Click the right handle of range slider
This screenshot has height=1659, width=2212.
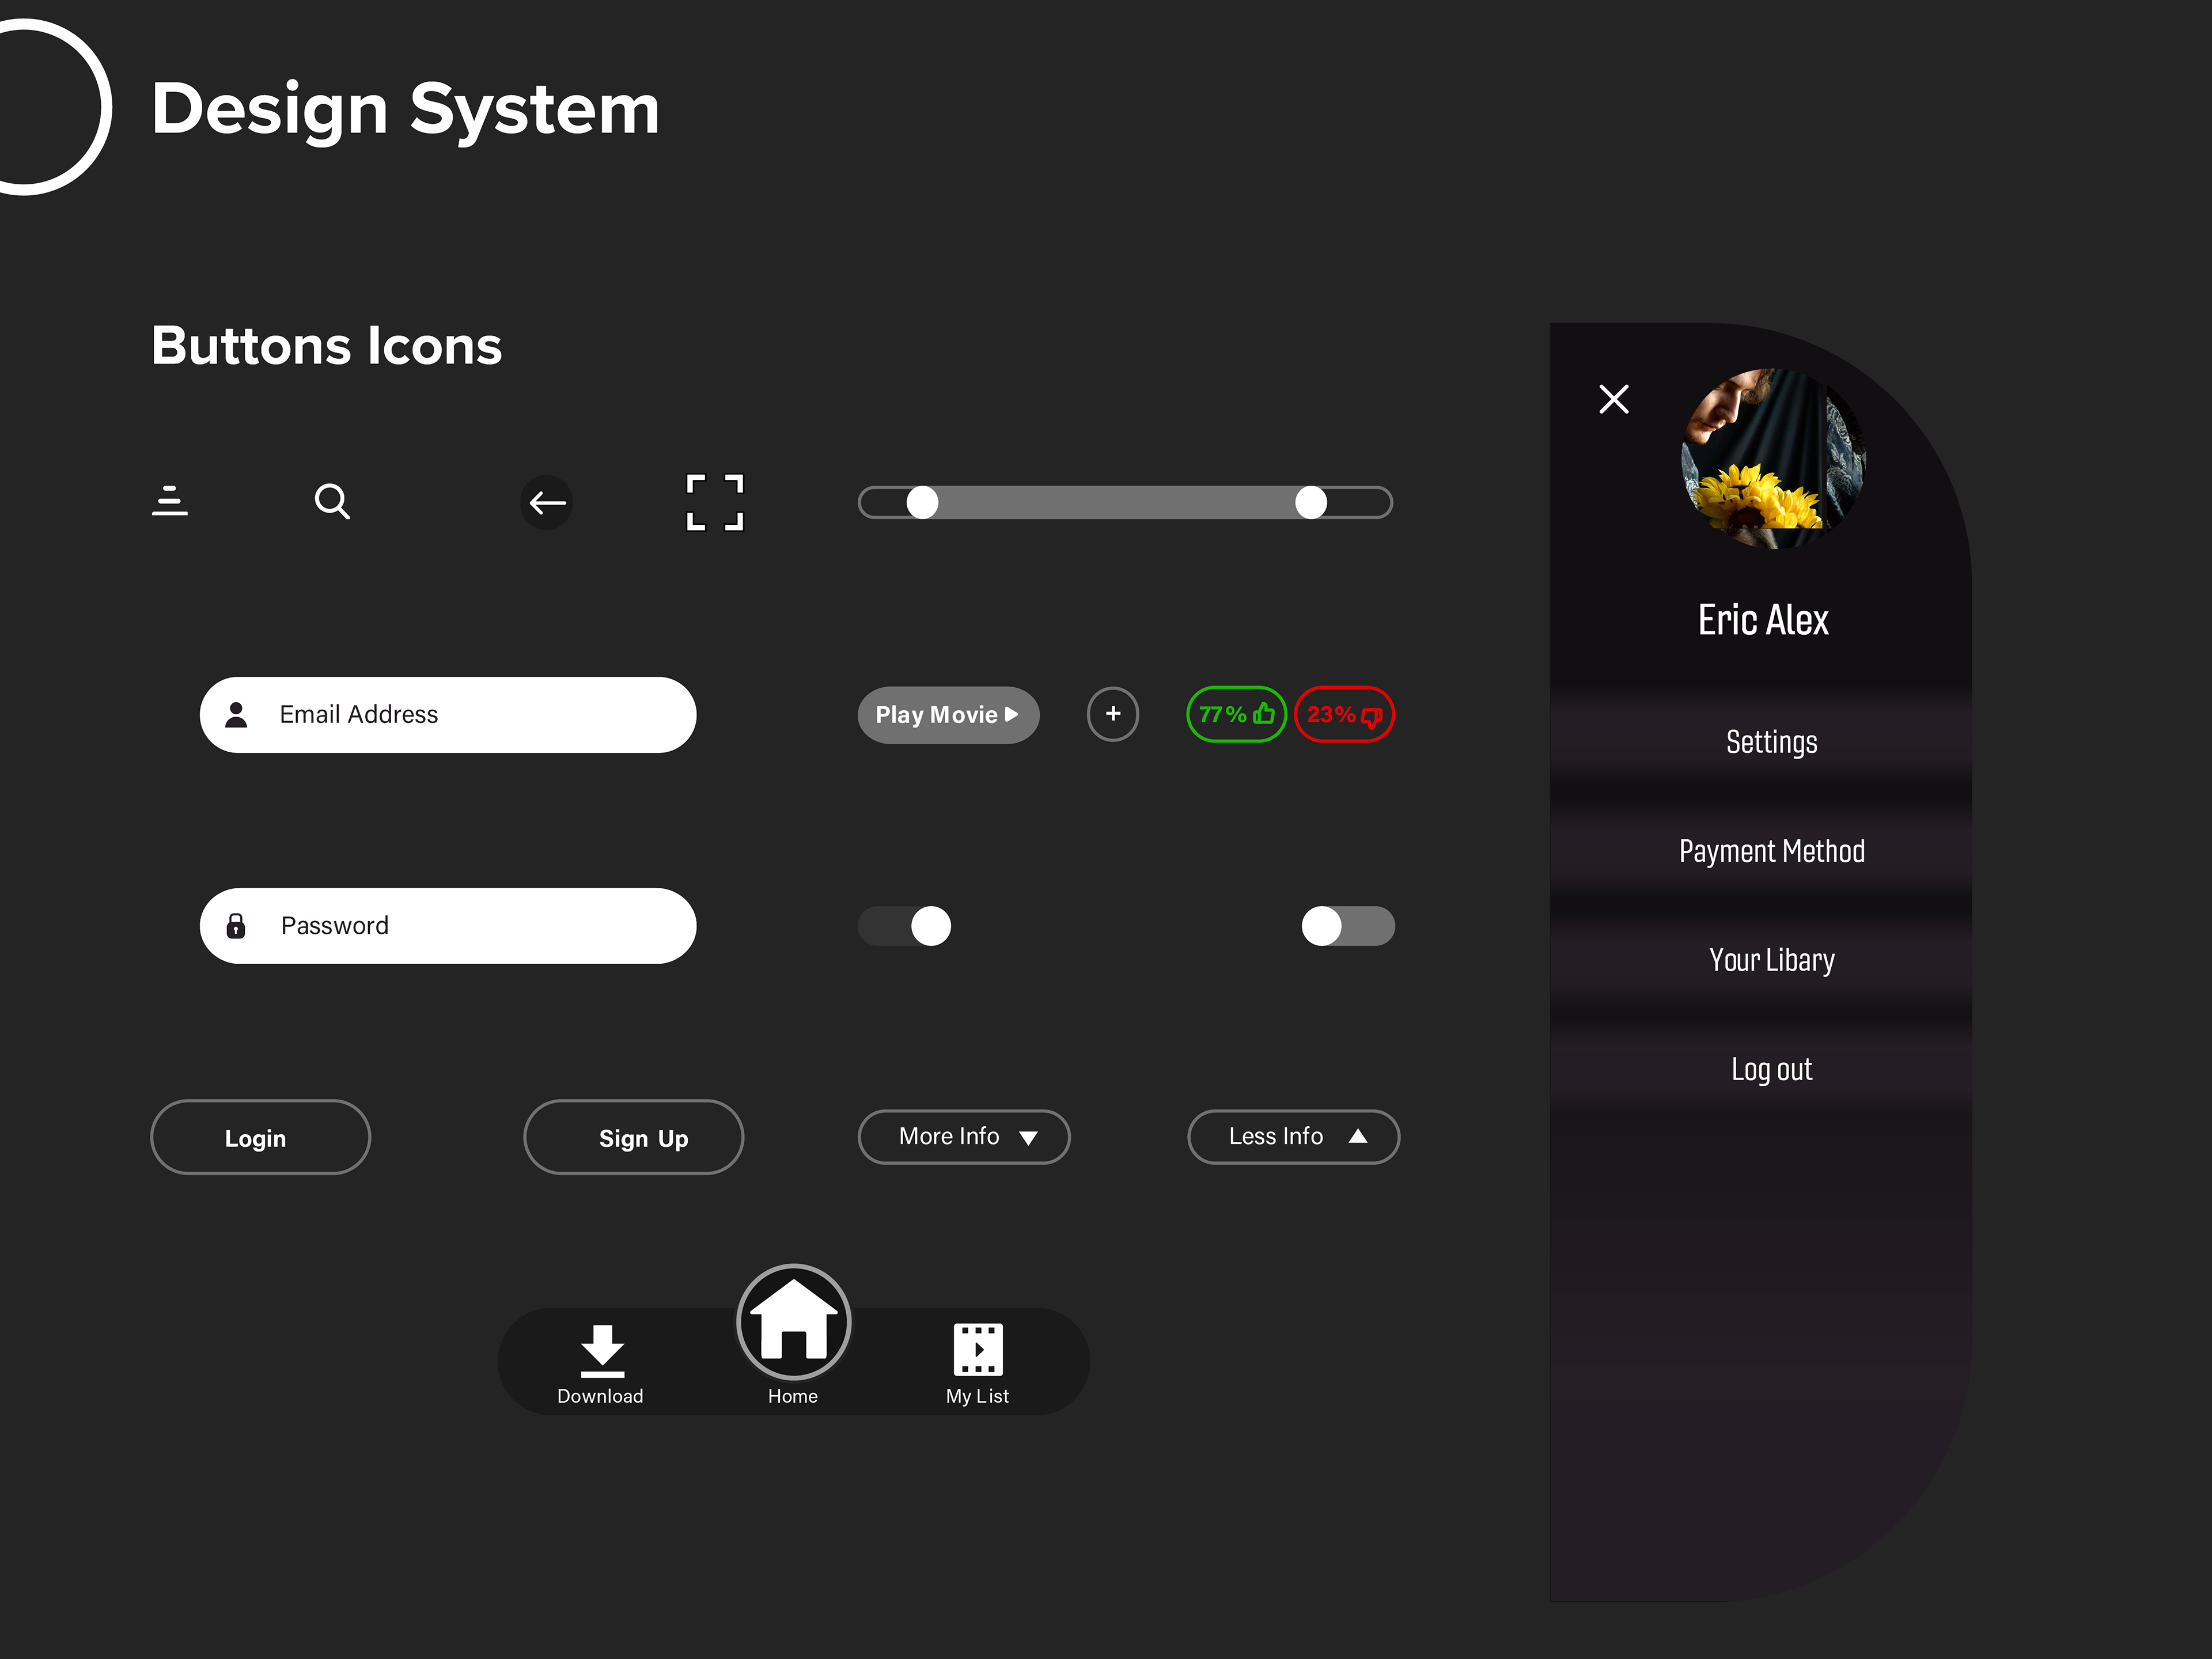[x=1311, y=502]
